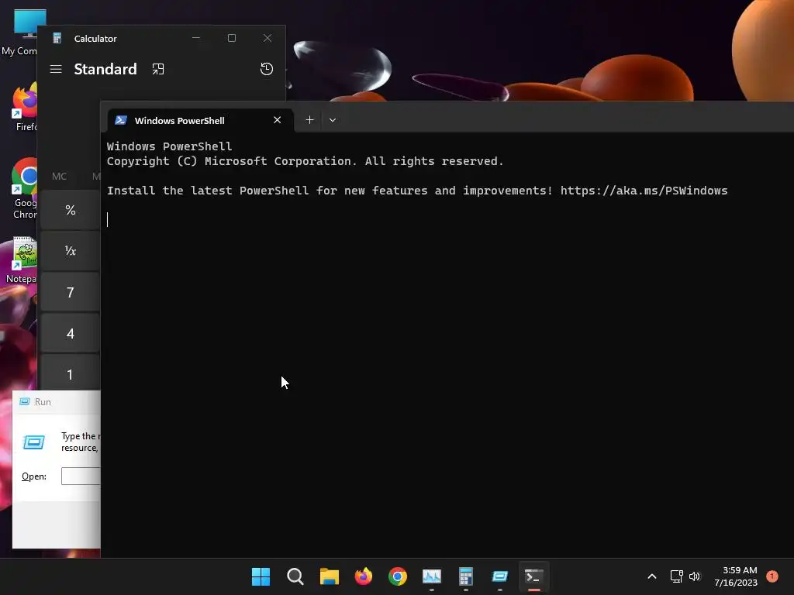
Task: Click the large Run icon inside Run dialog
Action: (x=34, y=442)
